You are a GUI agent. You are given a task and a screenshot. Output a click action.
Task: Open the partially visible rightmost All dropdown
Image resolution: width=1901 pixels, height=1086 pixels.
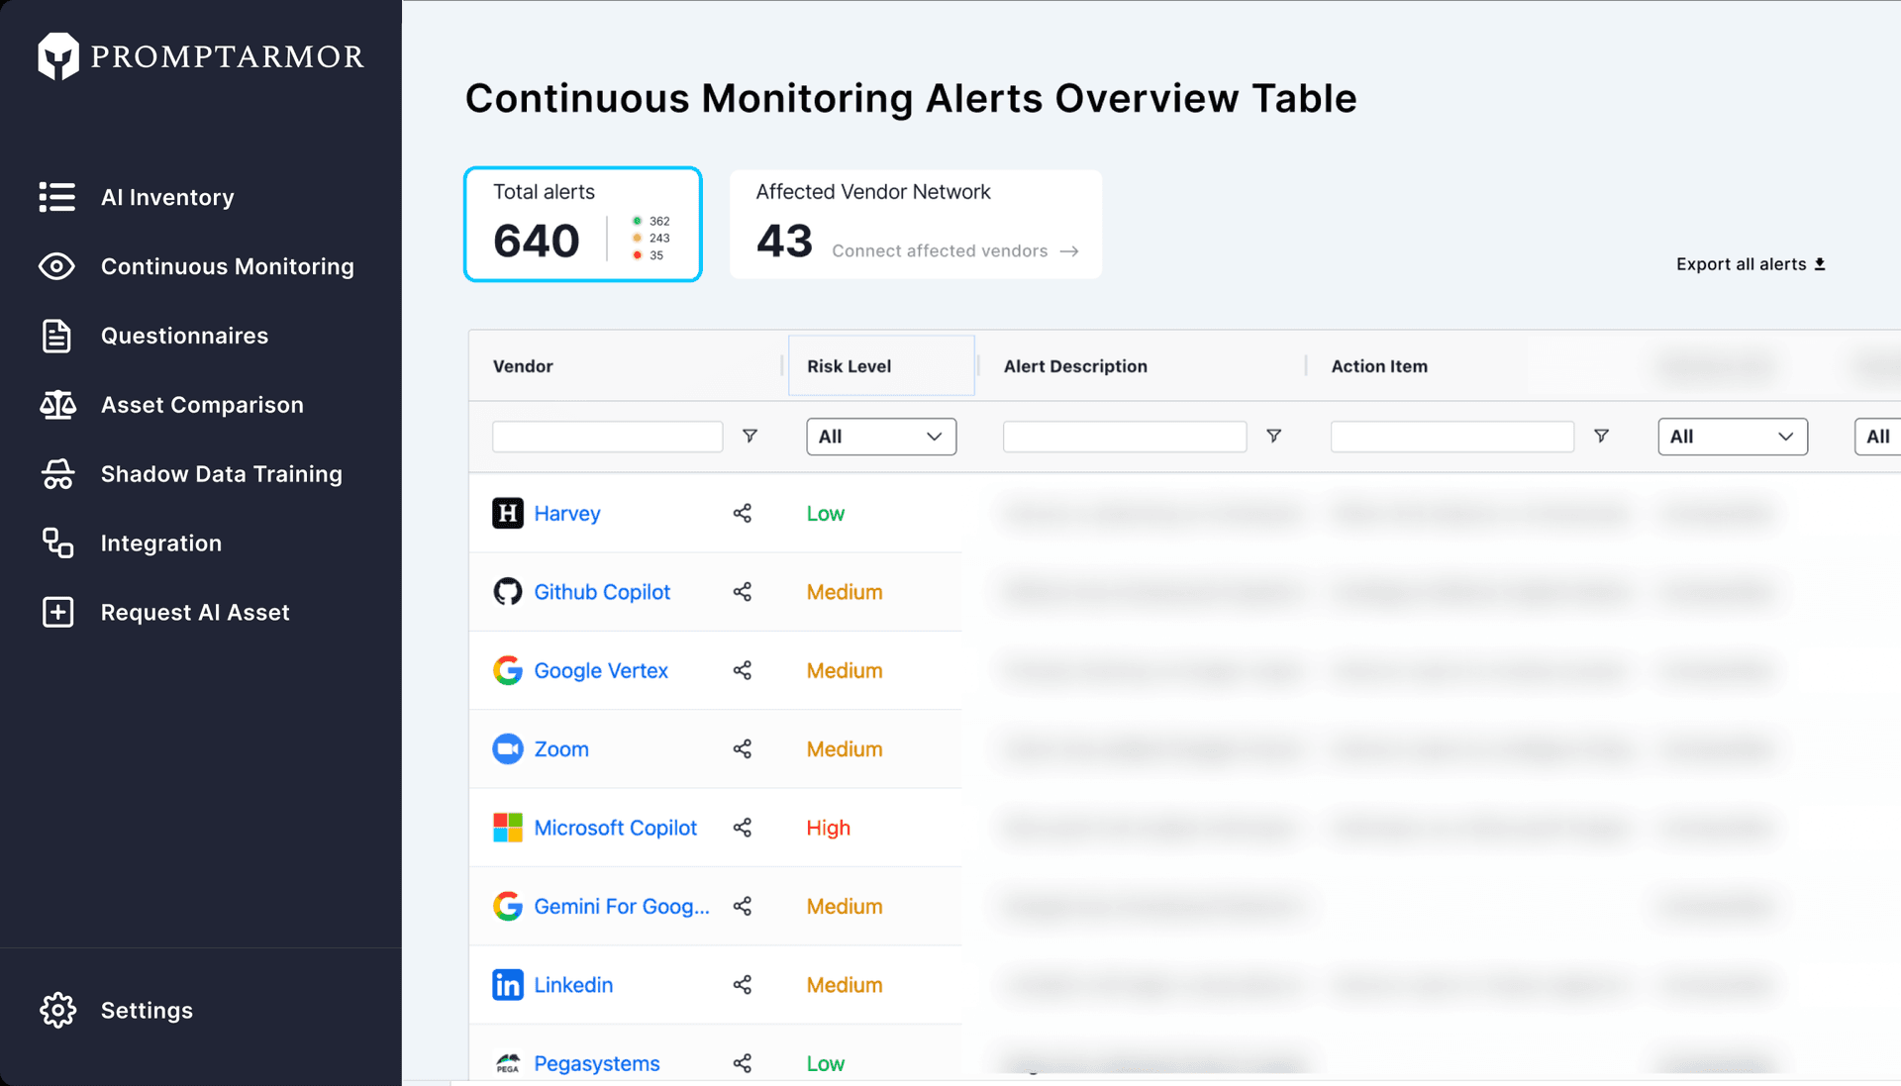tap(1877, 437)
